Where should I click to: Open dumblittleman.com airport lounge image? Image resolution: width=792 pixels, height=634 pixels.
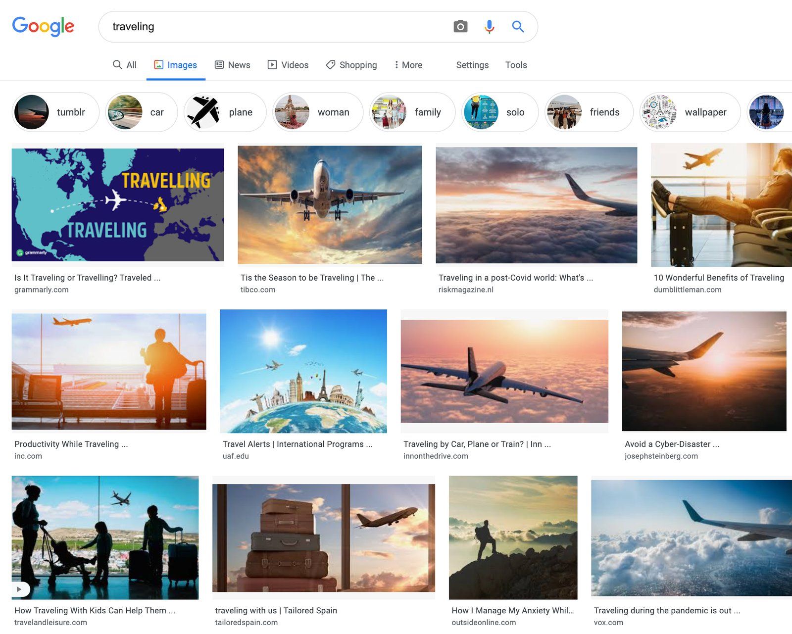click(x=721, y=205)
